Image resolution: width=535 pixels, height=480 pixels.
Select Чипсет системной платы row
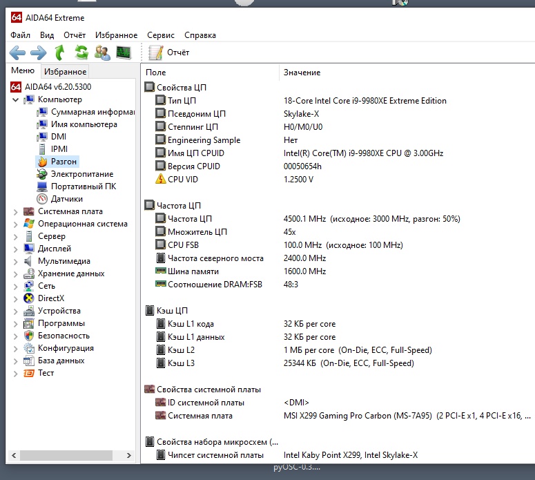pyautogui.click(x=338, y=455)
